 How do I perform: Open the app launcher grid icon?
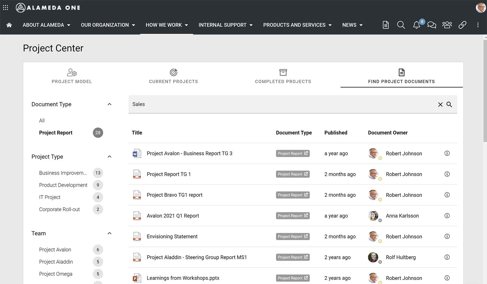click(x=6, y=8)
